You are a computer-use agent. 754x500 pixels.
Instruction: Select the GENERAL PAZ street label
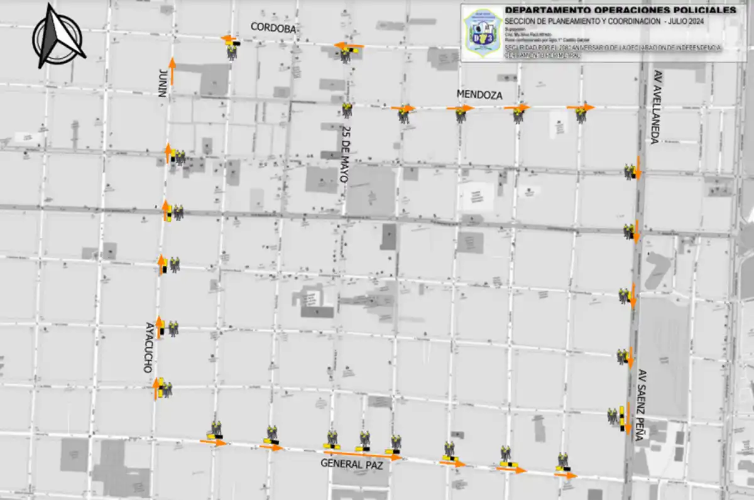(x=351, y=464)
